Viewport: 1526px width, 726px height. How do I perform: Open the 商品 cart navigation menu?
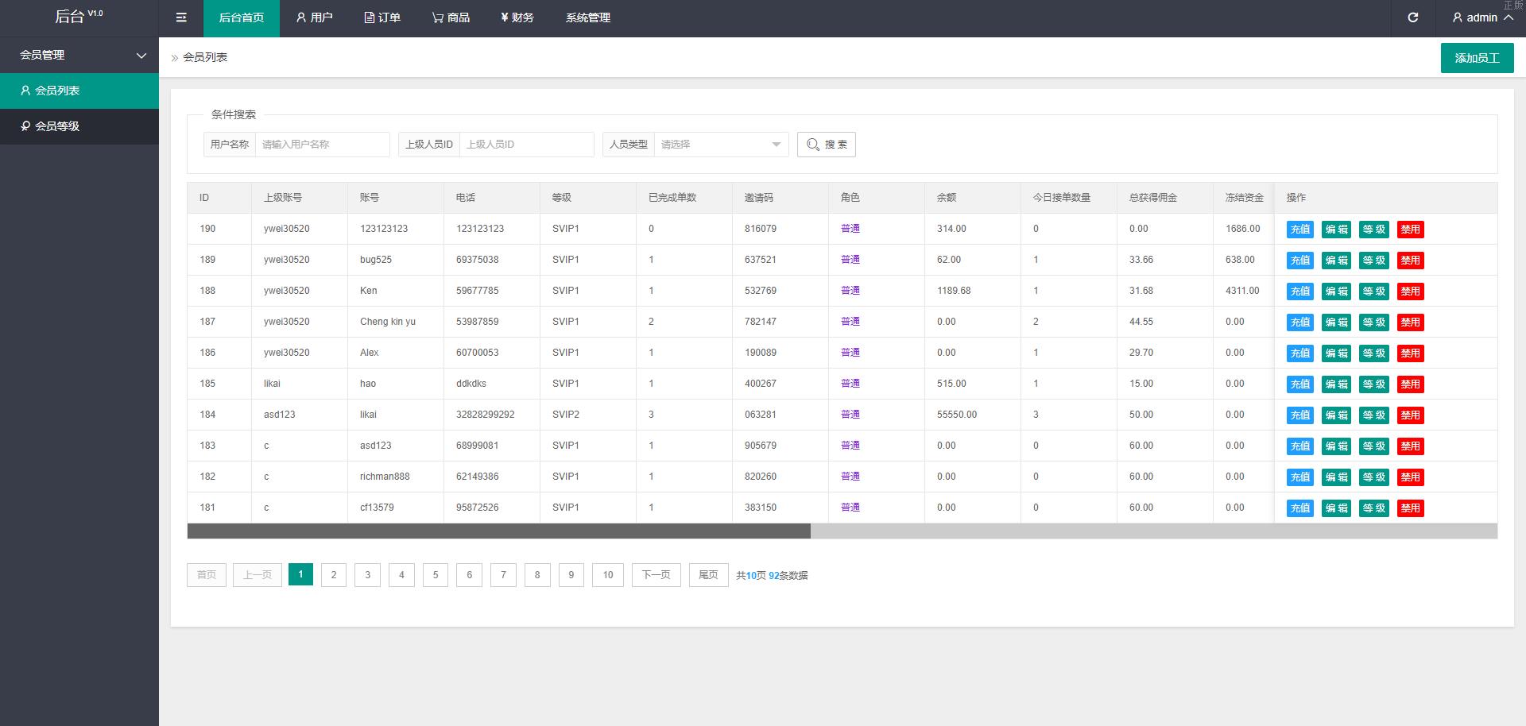451,17
